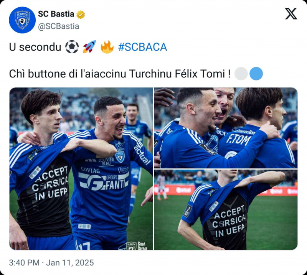Open the @SCBastia handle link
This screenshot has width=307, height=275.
(58, 26)
